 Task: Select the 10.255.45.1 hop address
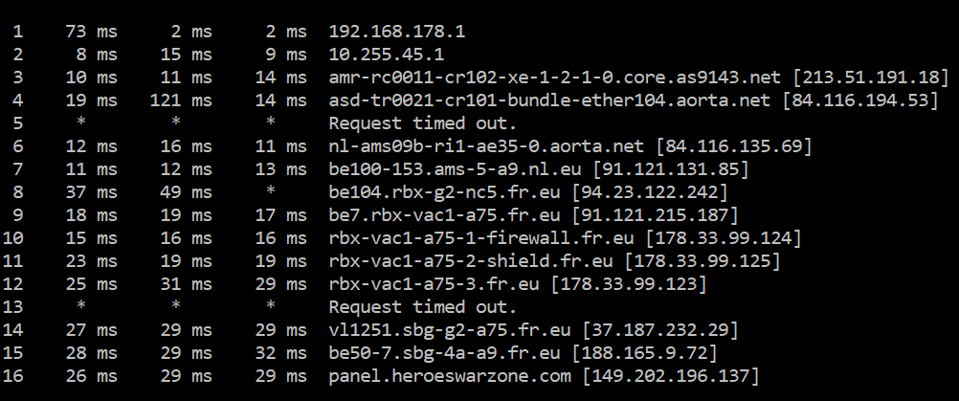pos(387,55)
